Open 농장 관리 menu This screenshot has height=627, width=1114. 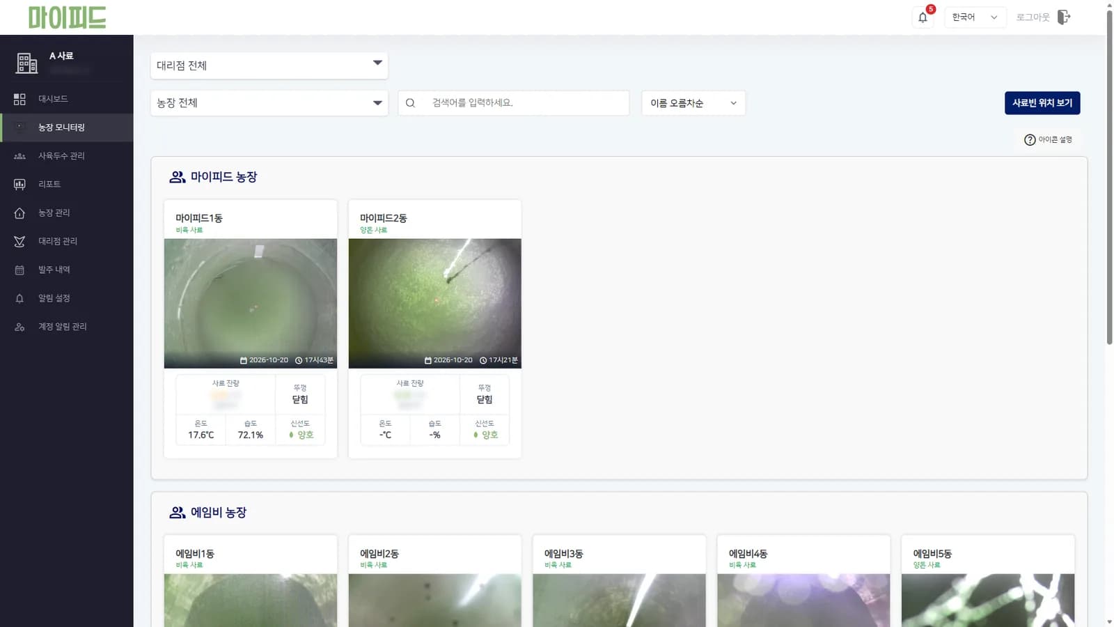66,213
